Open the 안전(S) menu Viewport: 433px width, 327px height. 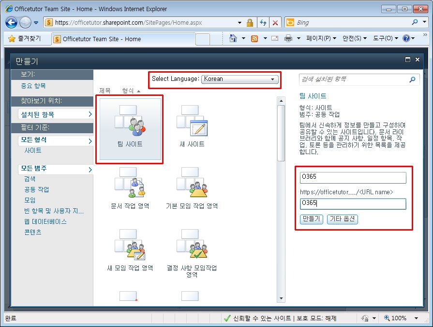(355, 38)
